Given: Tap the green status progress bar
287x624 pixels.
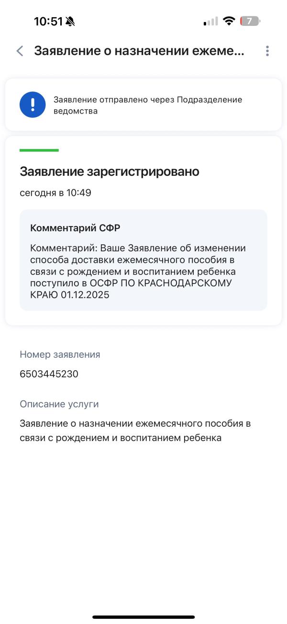Looking at the screenshot, I should [x=39, y=150].
